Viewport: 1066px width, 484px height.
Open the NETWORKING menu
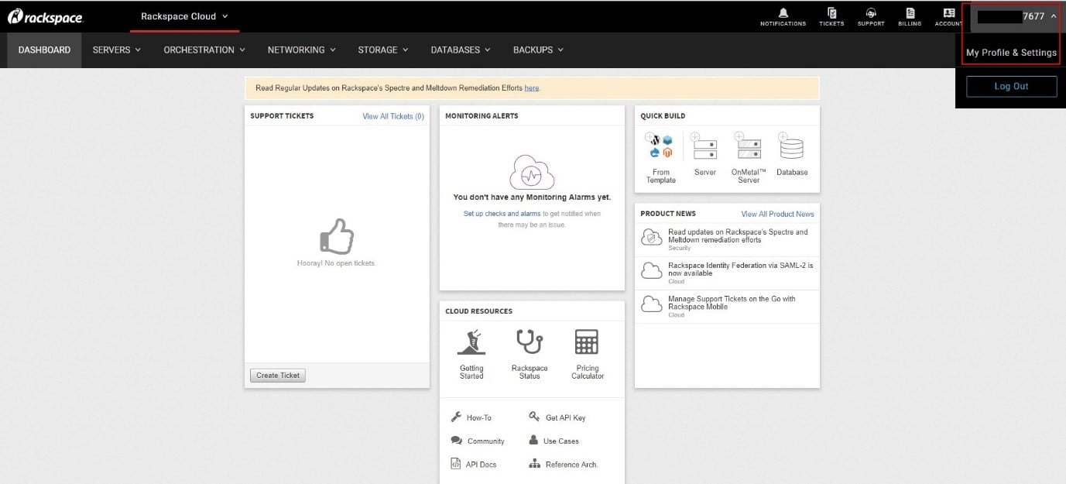[300, 50]
